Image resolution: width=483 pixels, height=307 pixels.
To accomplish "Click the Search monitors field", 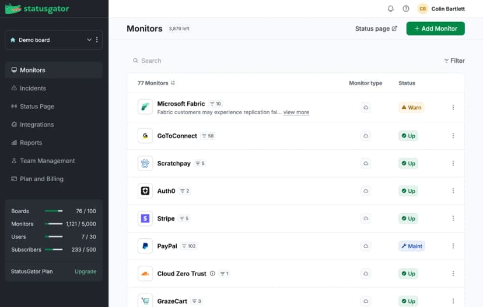I will pyautogui.click(x=283, y=61).
